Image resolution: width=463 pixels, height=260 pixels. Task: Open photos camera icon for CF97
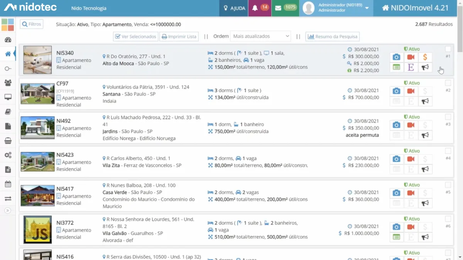point(396,91)
